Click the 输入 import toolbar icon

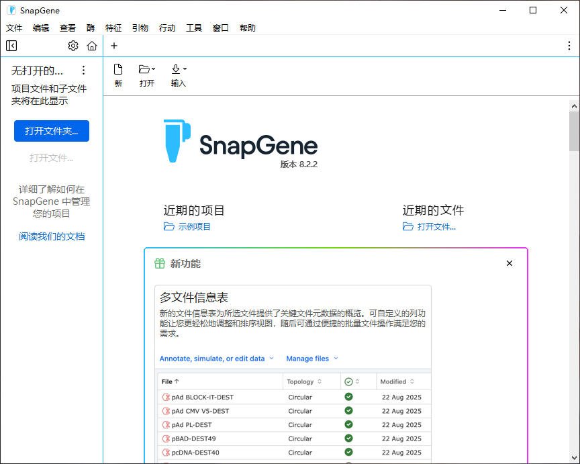coord(176,68)
